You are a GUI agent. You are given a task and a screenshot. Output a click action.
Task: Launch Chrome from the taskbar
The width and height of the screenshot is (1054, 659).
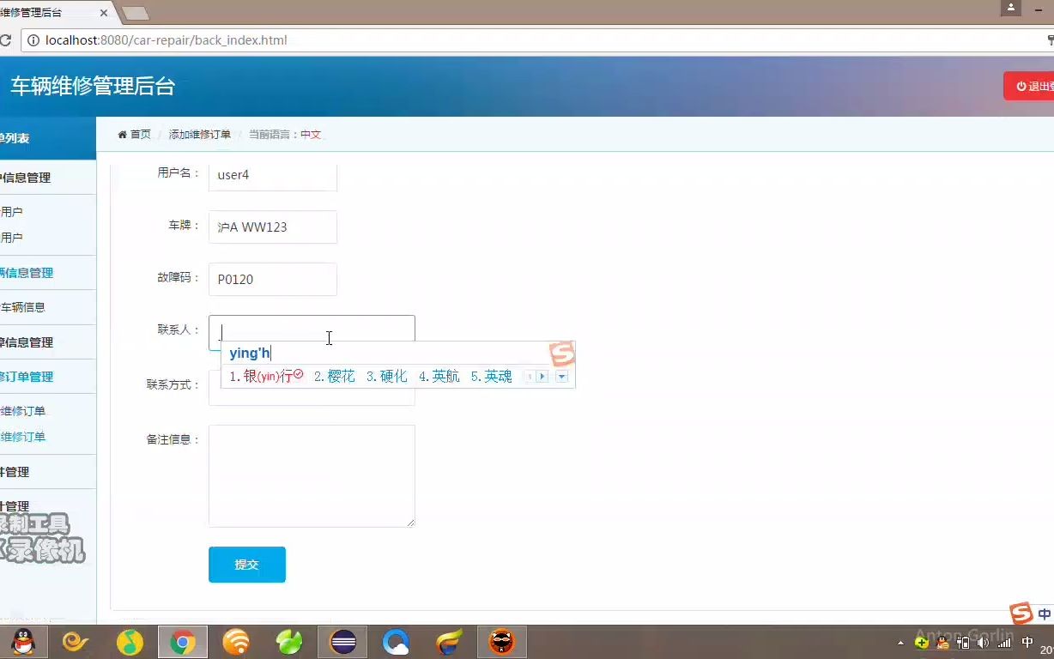(x=183, y=642)
